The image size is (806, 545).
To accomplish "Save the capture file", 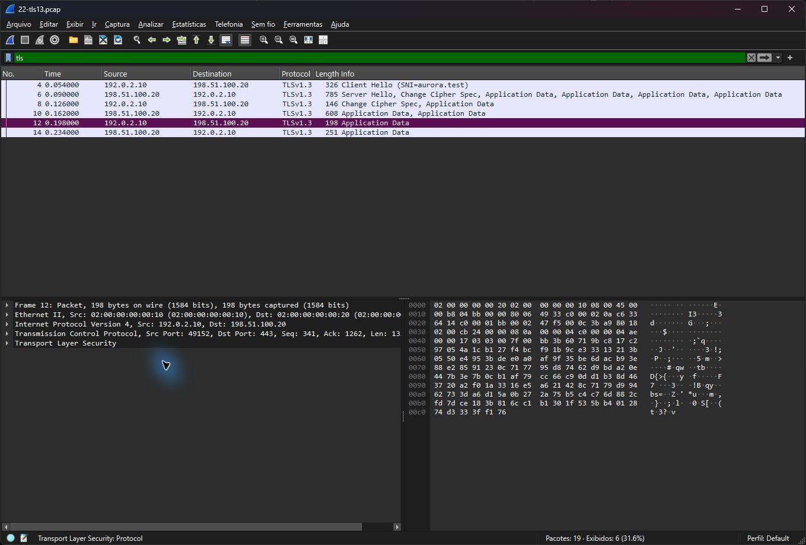I will click(x=88, y=40).
